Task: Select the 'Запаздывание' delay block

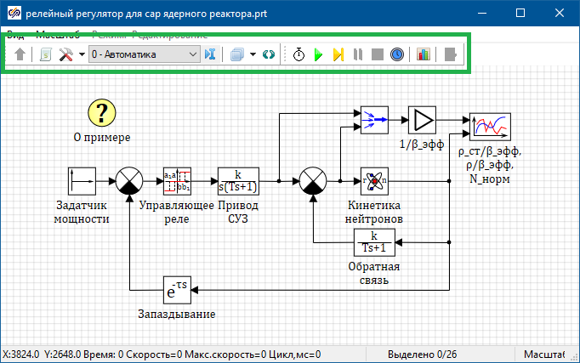Action: (177, 290)
